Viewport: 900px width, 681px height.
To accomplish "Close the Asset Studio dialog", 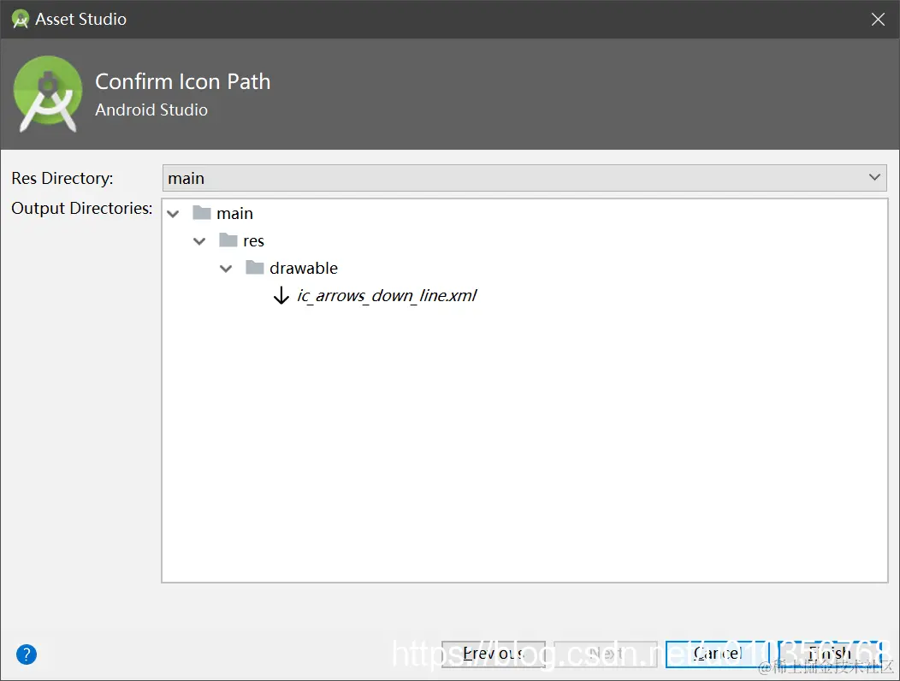I will pos(878,20).
